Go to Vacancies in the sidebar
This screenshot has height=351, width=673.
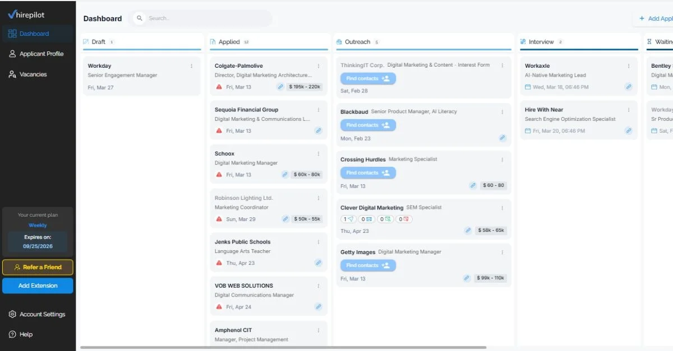point(38,74)
